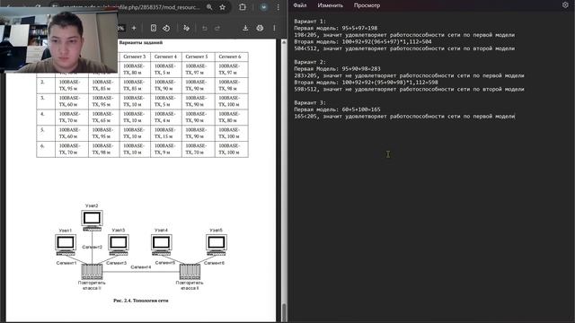Click the 'Вариант 3:' line in Notepad
The image size is (575, 323).
click(310, 102)
